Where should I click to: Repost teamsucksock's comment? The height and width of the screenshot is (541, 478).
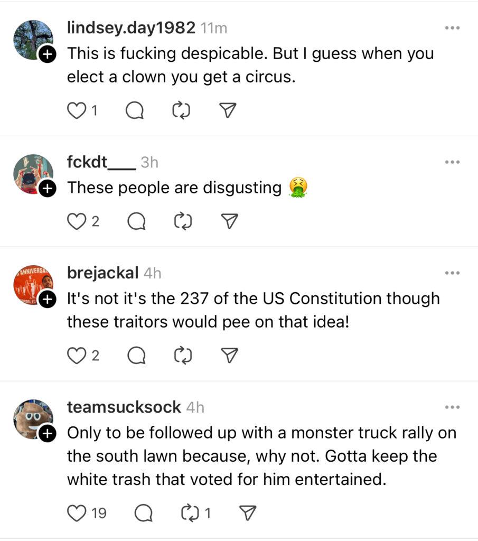189,512
